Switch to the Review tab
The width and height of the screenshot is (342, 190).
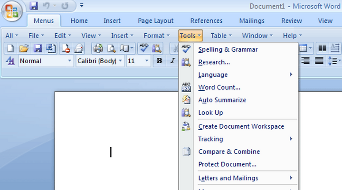coord(292,21)
